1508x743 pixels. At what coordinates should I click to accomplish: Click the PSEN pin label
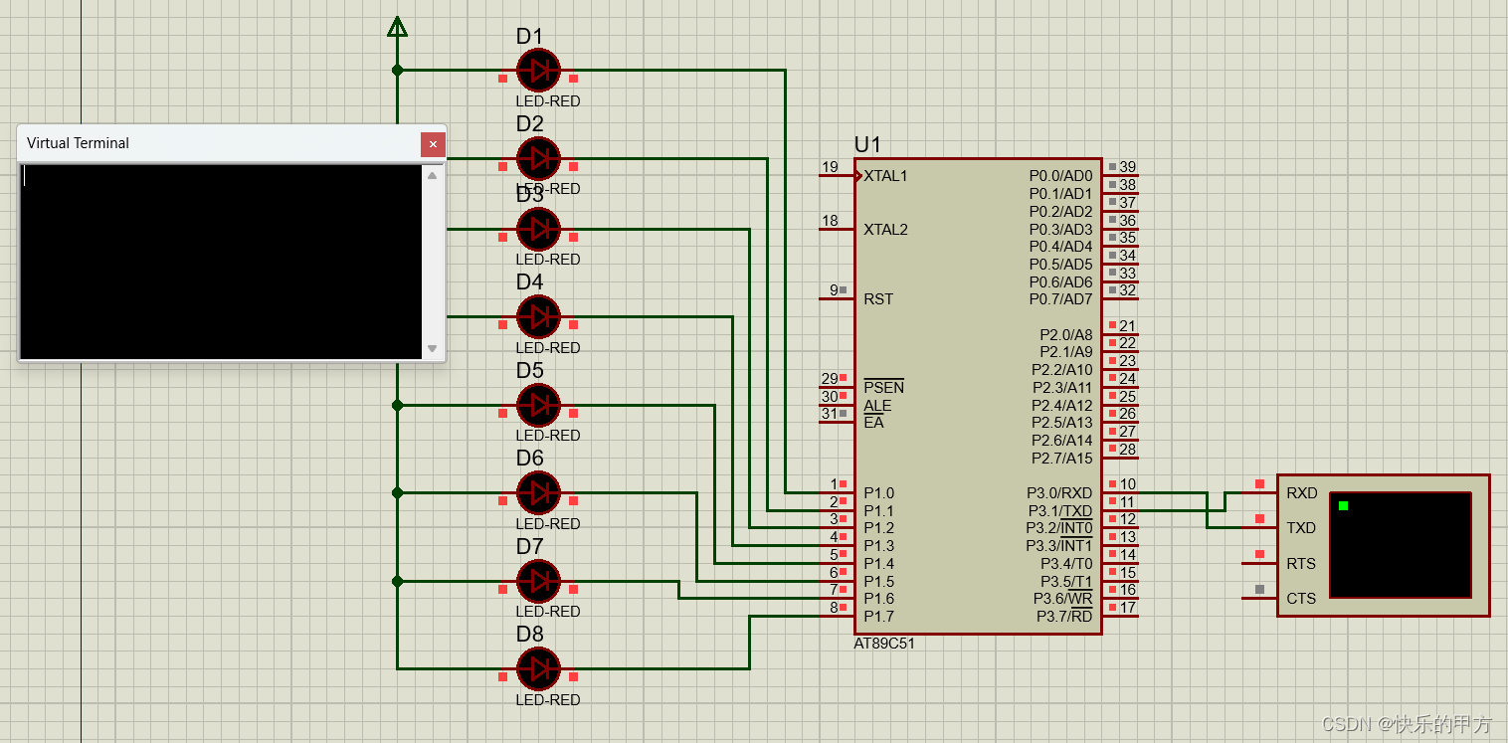point(883,387)
